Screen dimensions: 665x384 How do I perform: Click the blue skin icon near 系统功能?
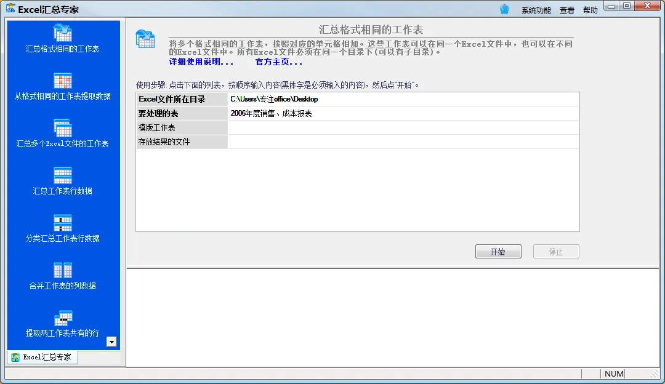(x=504, y=9)
